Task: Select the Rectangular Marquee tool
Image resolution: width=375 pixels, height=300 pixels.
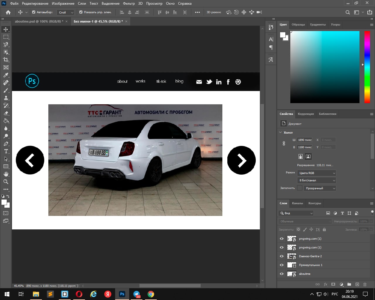Action: [x=6, y=37]
